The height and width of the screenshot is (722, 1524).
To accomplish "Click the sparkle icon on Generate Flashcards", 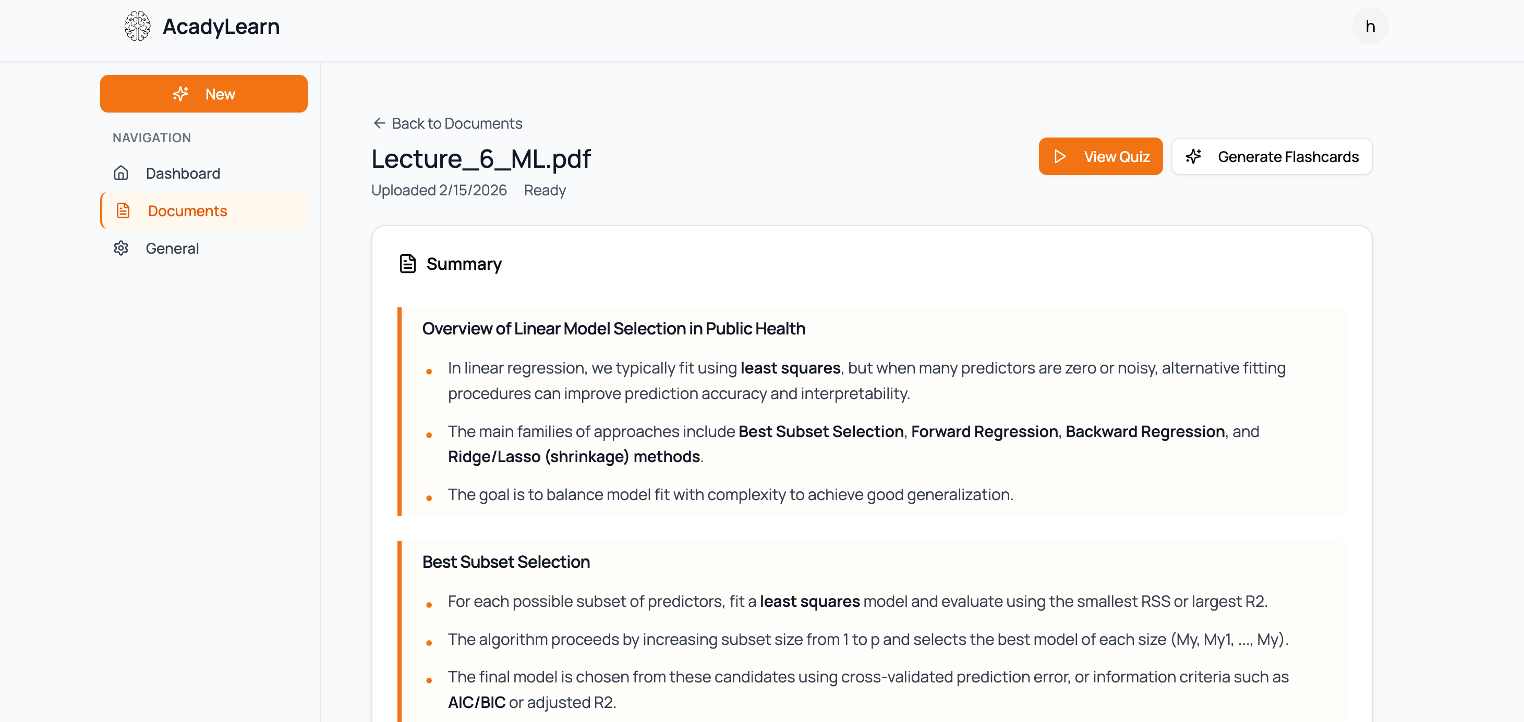I will click(1194, 157).
